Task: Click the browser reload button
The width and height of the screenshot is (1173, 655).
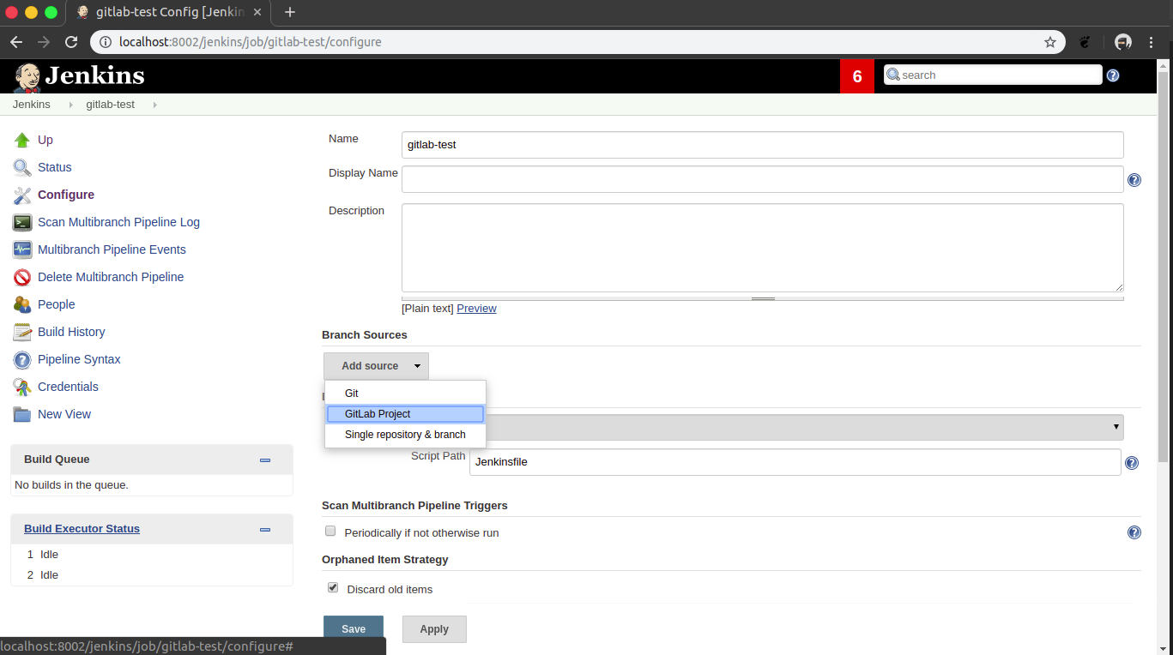Action: (x=72, y=41)
